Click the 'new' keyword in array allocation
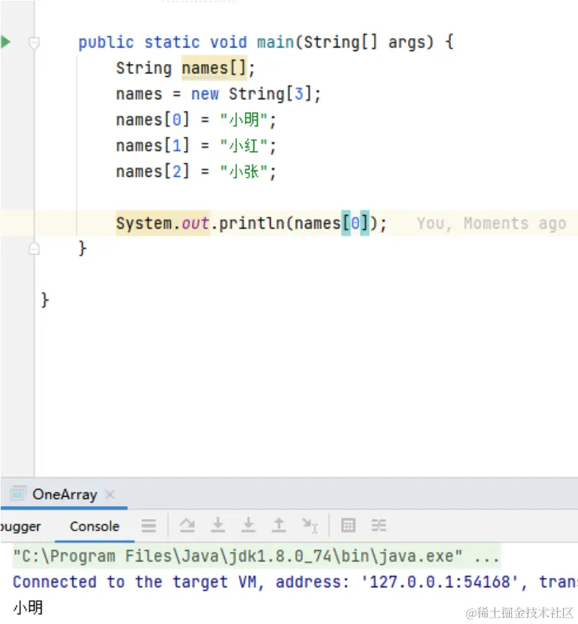 [x=205, y=94]
